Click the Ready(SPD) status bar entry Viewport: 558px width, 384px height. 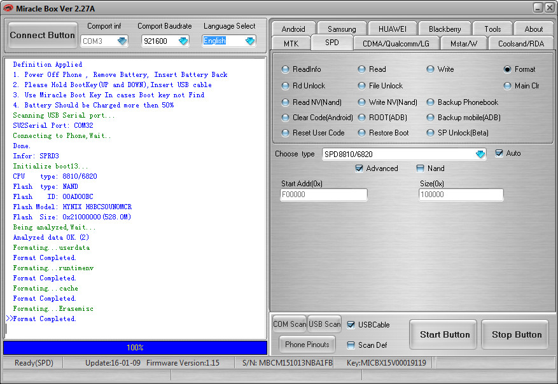pos(34,362)
